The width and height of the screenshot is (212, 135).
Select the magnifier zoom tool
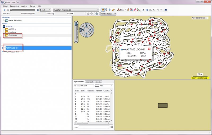point(106,10)
